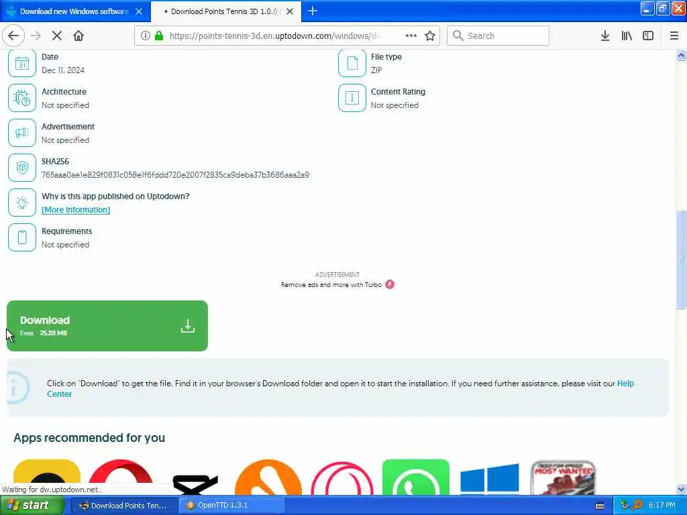The width and height of the screenshot is (687, 515).
Task: Click the File type document icon
Action: (x=352, y=63)
